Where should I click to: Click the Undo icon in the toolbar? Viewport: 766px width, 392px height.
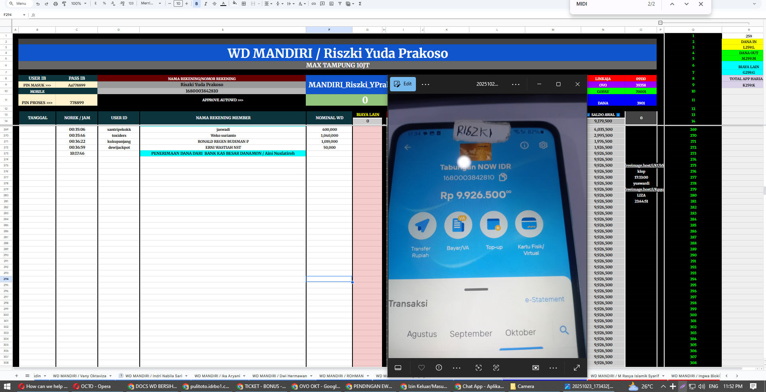[x=38, y=4]
